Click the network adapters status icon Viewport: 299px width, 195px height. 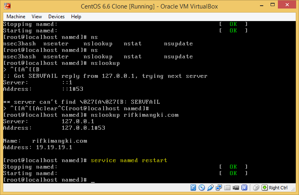point(219,188)
